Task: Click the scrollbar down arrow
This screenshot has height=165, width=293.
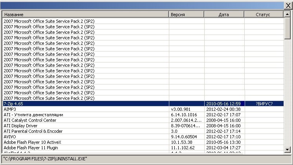Action: (287, 150)
